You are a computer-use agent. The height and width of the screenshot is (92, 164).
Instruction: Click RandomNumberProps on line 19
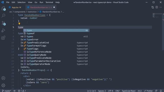tap(33, 70)
